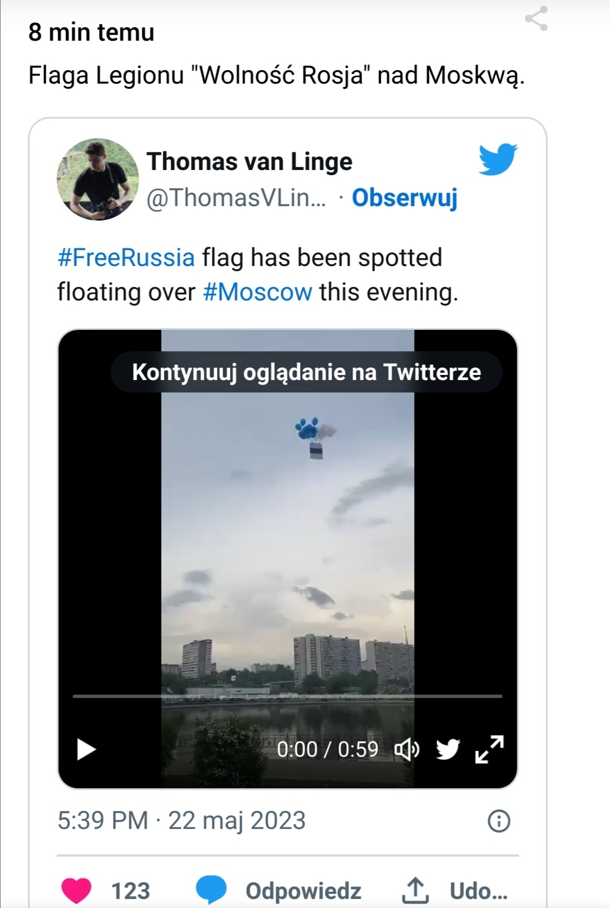Screen dimensions: 610x908
Task: Open the #Moscow hashtag link
Action: [257, 293]
